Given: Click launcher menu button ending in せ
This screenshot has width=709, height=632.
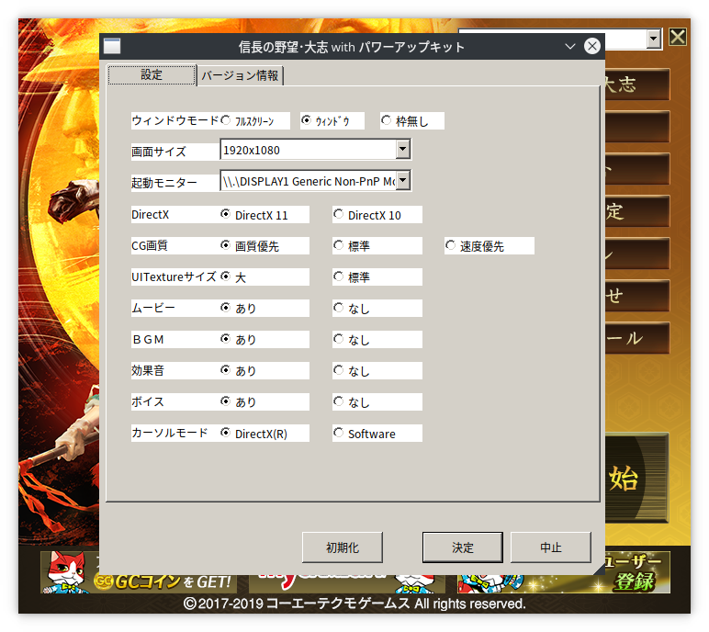Looking at the screenshot, I should click(x=637, y=296).
